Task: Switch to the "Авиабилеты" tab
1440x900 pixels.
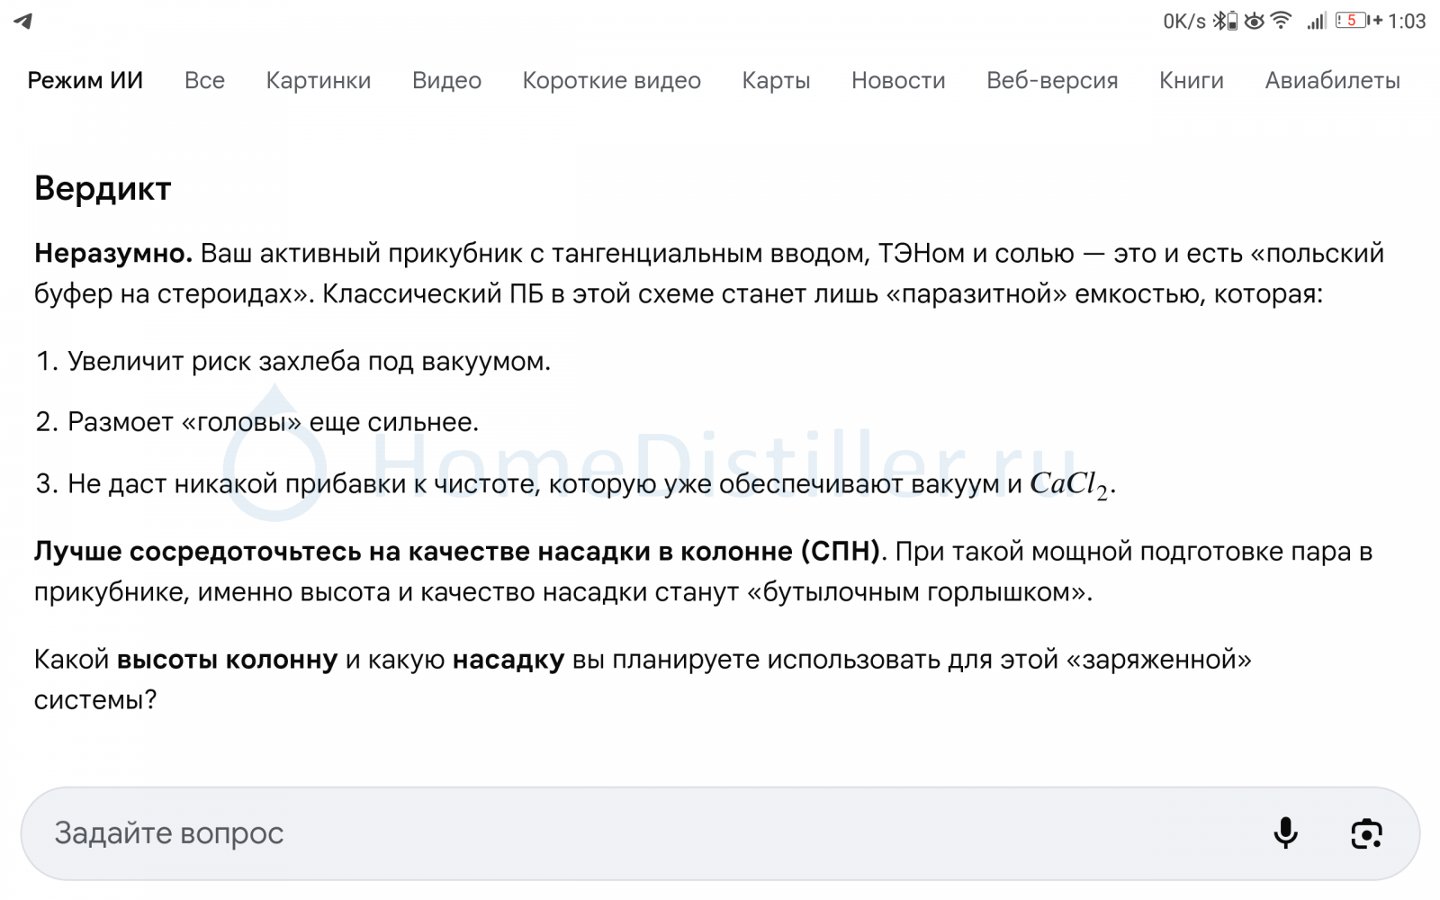Action: coord(1332,81)
